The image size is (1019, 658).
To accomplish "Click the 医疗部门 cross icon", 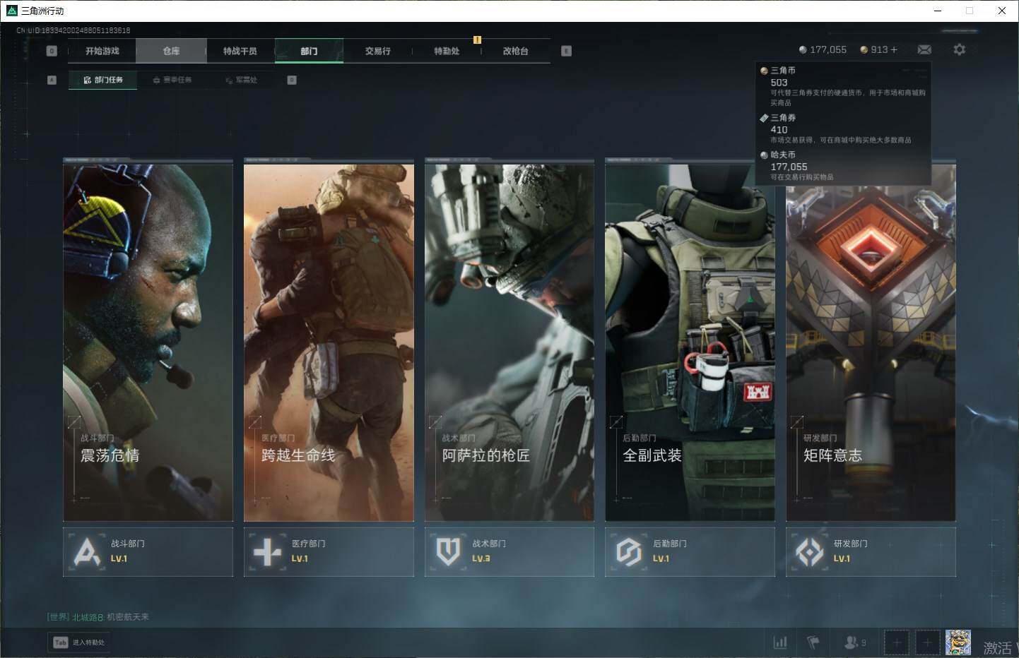I will tap(267, 551).
